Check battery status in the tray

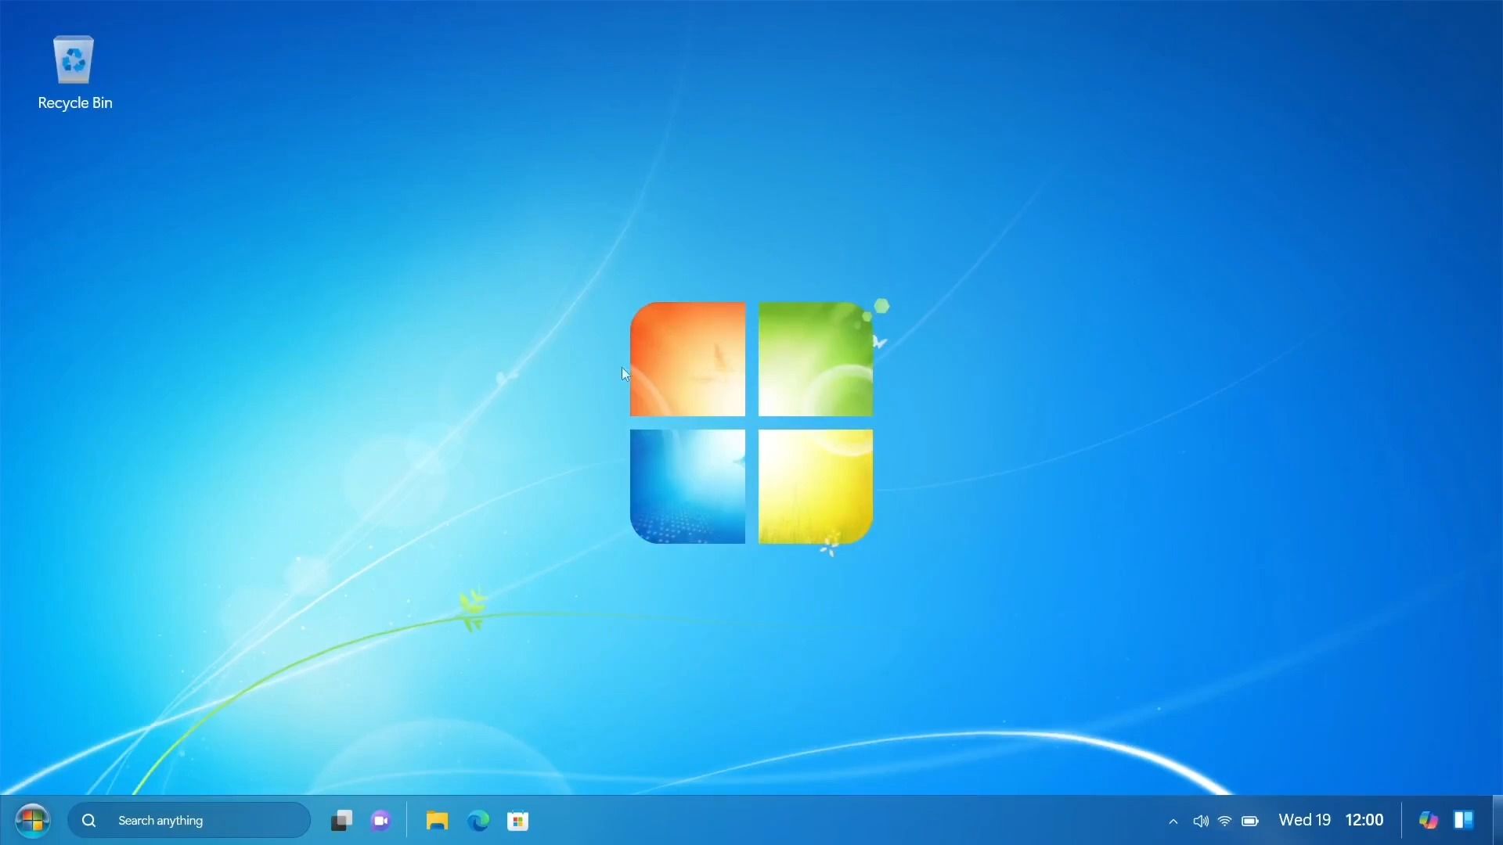click(x=1250, y=821)
